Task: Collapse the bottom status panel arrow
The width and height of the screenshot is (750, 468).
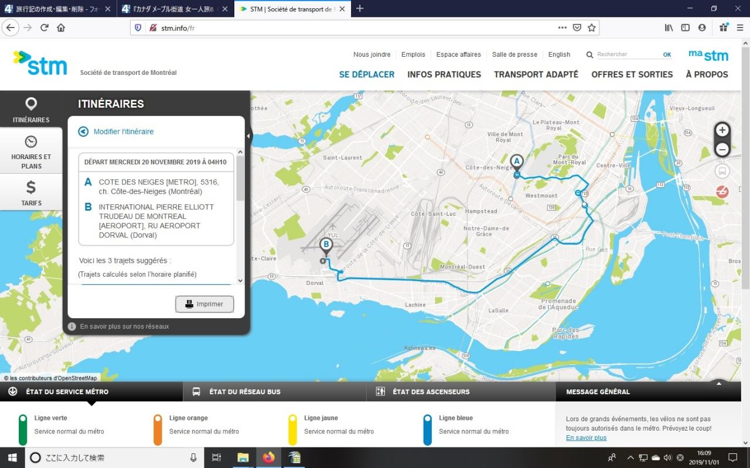Action: point(718,384)
